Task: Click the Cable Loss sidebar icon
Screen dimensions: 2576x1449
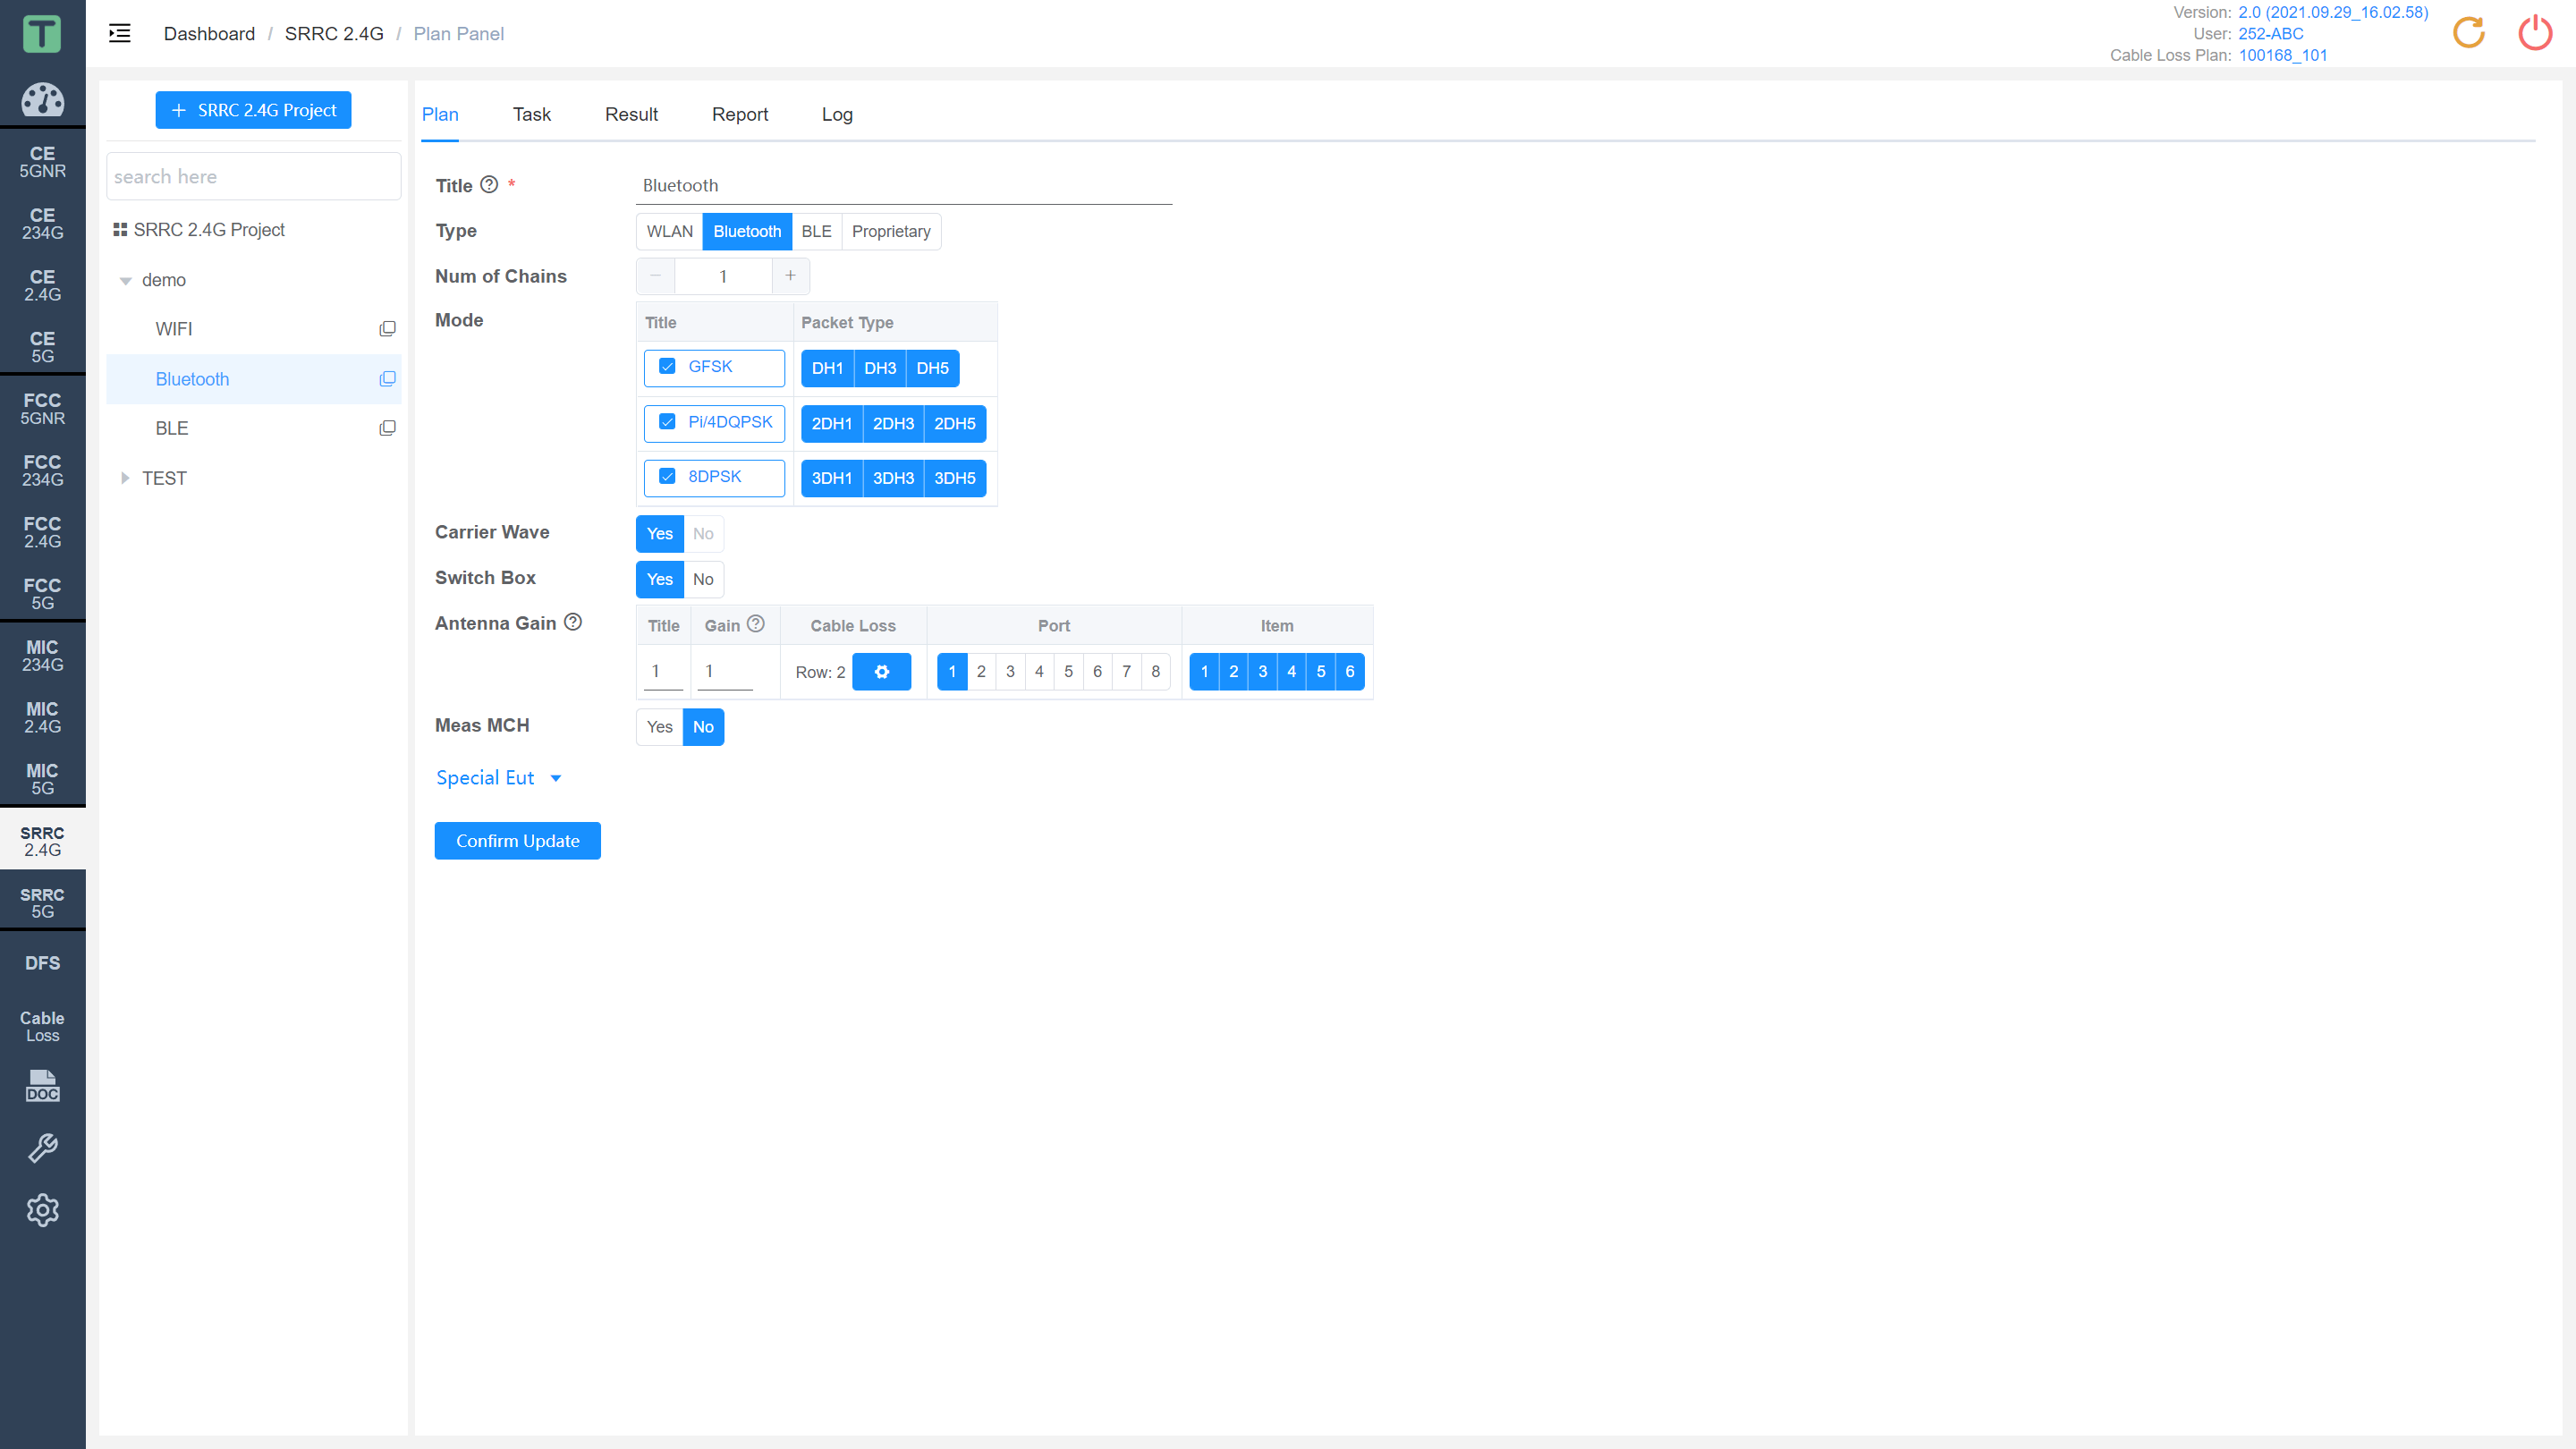Action: pos(42,1026)
